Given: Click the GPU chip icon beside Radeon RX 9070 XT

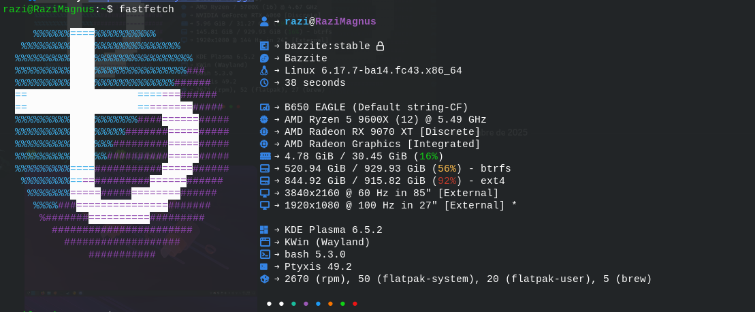Looking at the screenshot, I should (x=264, y=132).
